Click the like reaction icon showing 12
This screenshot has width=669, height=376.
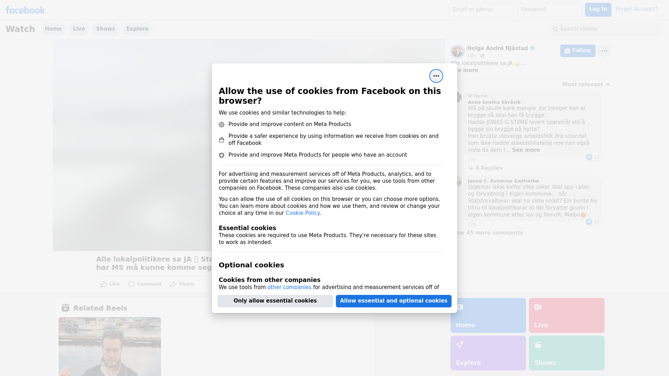pos(589,157)
